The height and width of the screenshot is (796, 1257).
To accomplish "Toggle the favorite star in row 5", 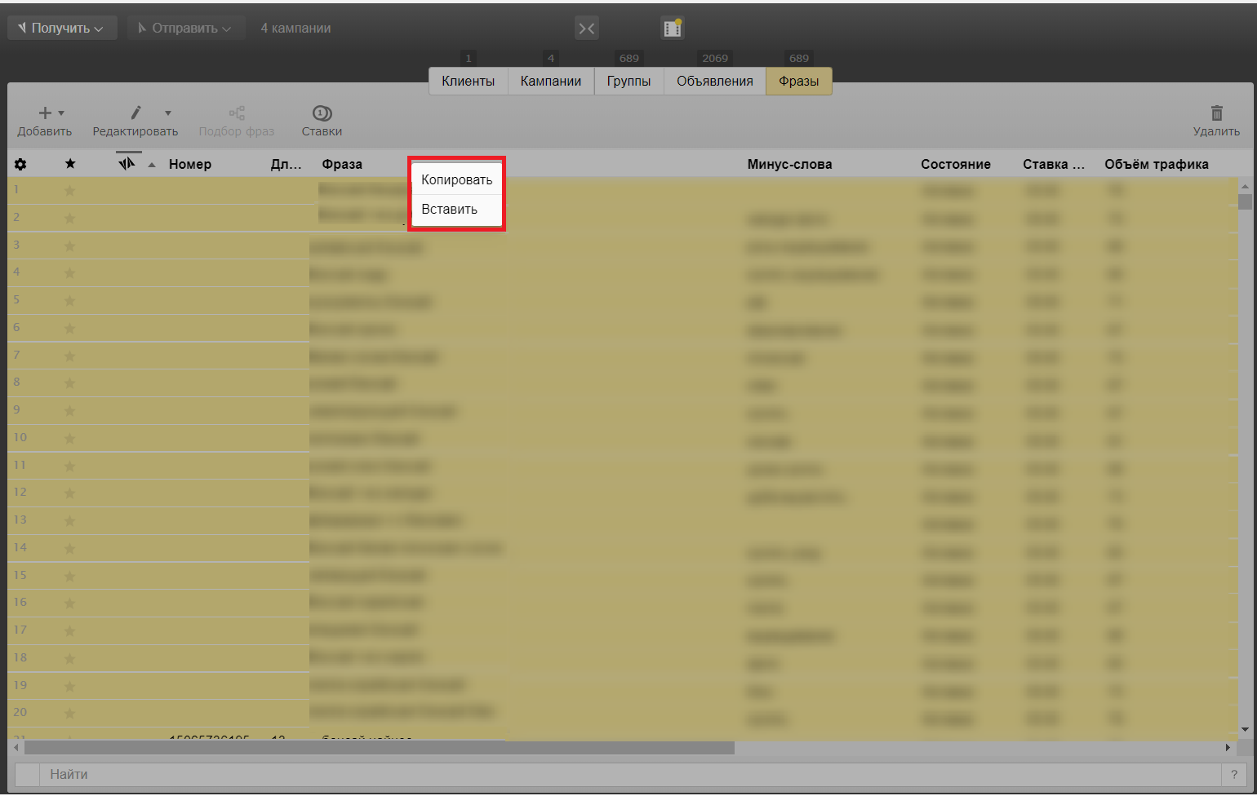I will coord(69,301).
